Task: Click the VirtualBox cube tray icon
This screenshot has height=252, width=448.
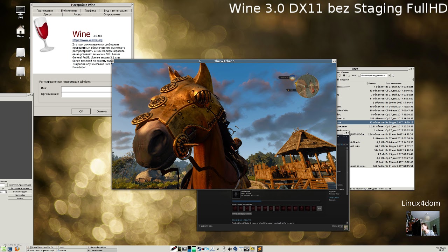Action: pyautogui.click(x=235, y=249)
